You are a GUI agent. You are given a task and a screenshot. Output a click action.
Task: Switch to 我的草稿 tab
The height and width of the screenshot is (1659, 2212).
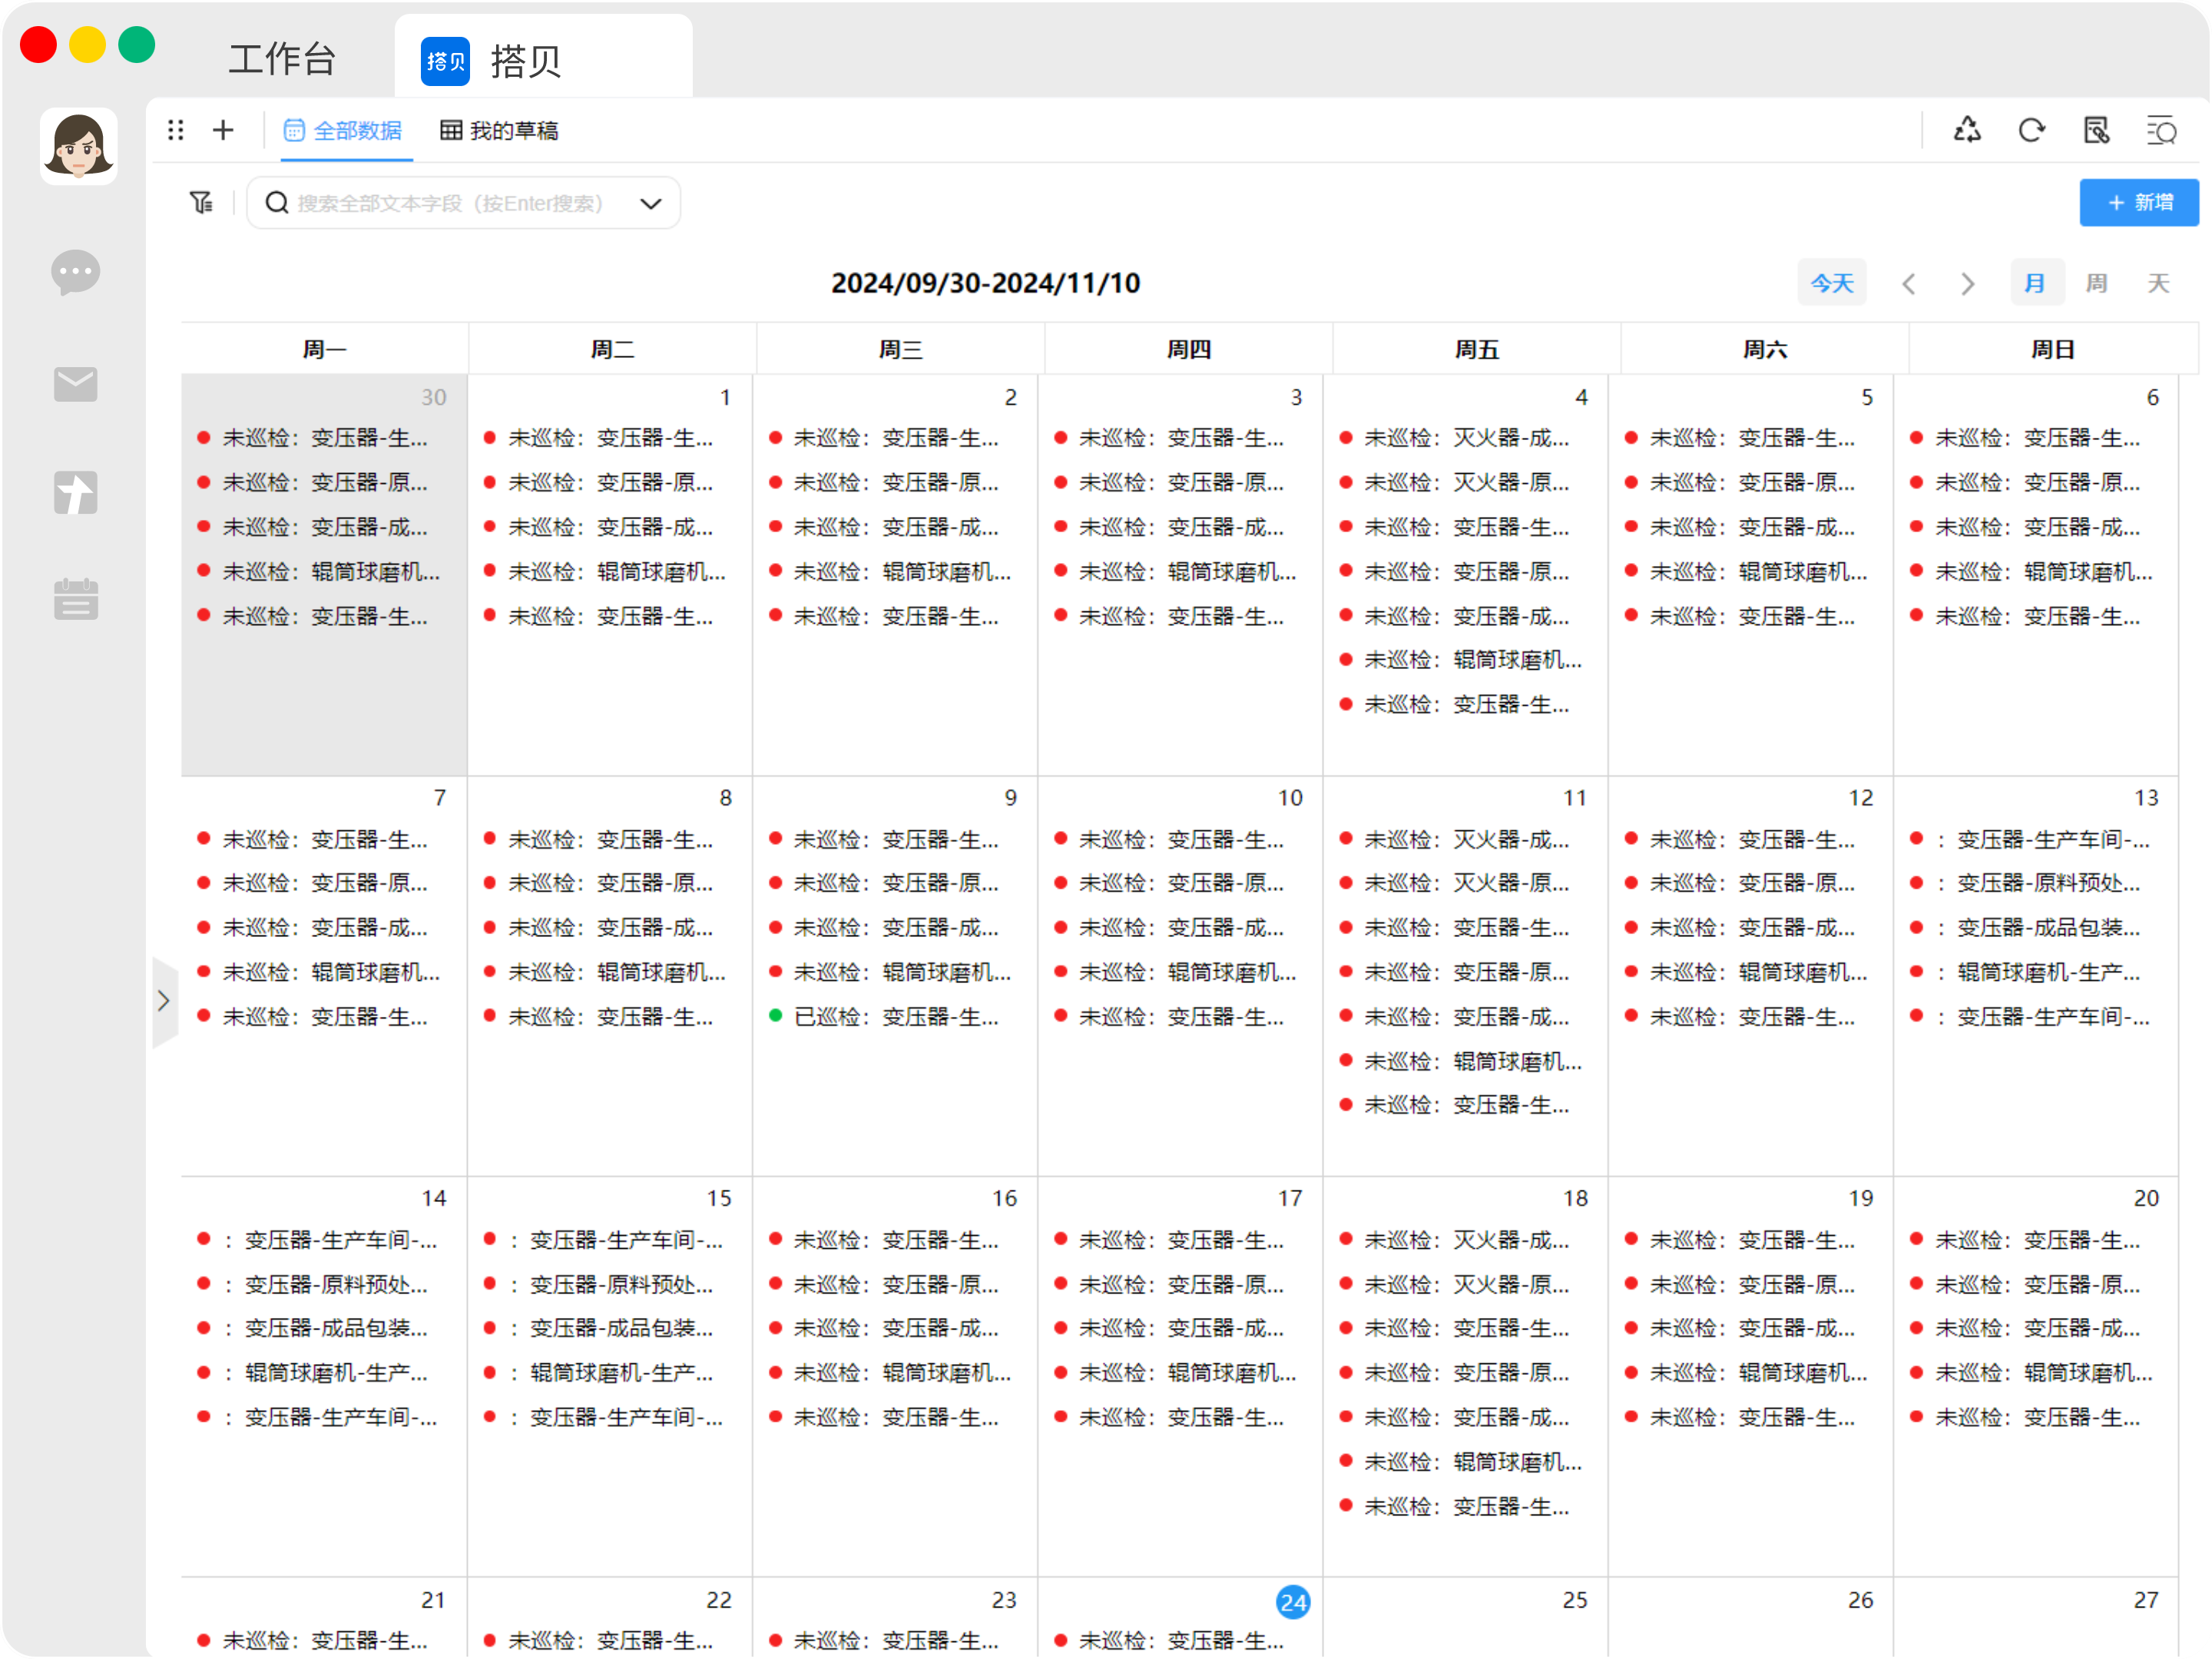(500, 131)
